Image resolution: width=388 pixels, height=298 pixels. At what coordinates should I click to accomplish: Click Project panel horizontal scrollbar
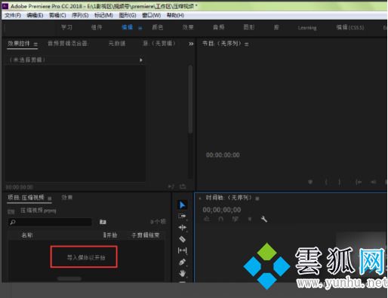pyautogui.click(x=69, y=278)
